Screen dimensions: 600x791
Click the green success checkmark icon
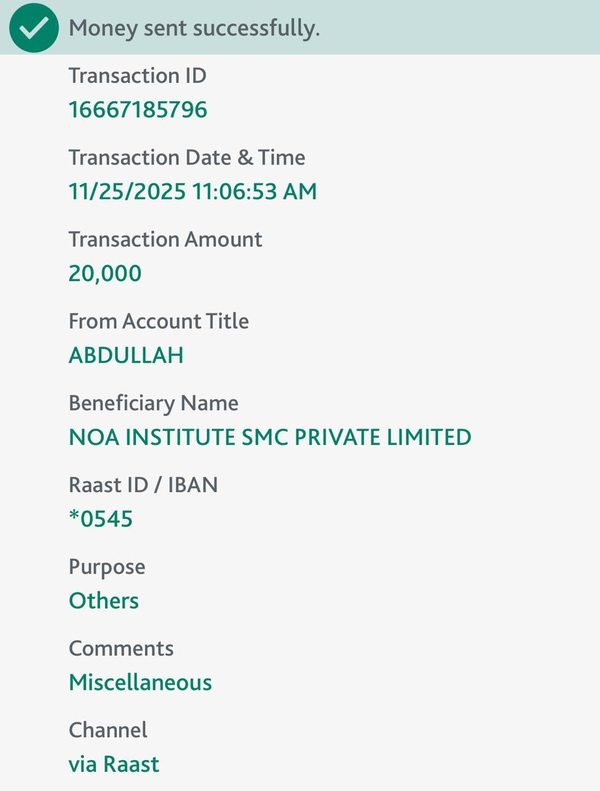coord(34,28)
